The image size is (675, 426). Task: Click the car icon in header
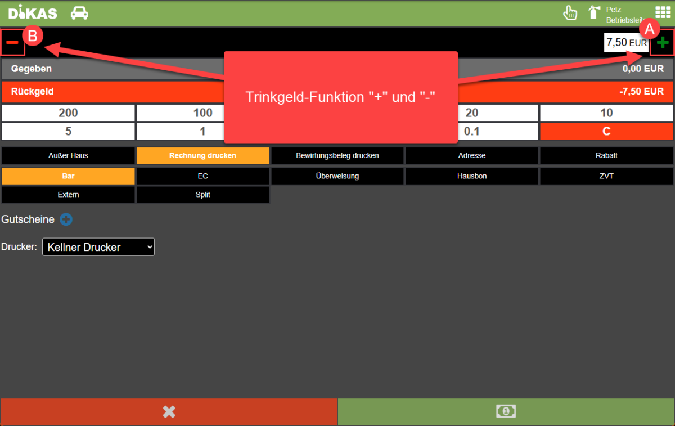(x=79, y=13)
